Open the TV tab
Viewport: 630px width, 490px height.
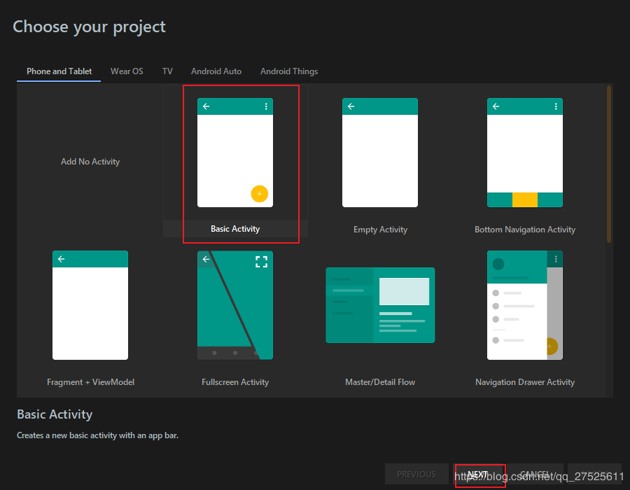pyautogui.click(x=167, y=71)
